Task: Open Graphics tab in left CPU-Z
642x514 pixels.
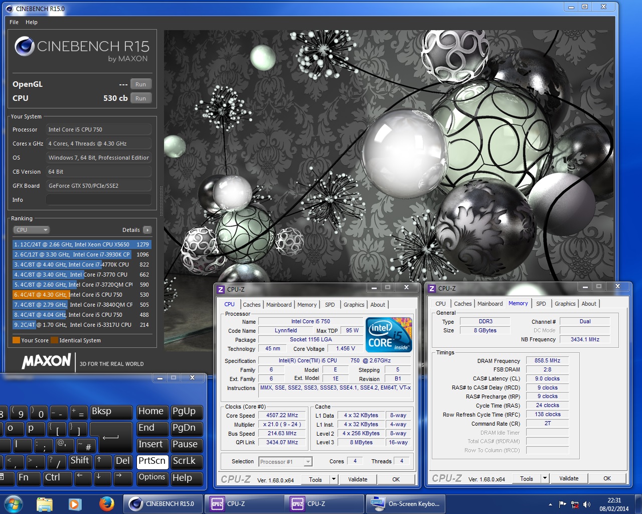Action: (x=354, y=305)
